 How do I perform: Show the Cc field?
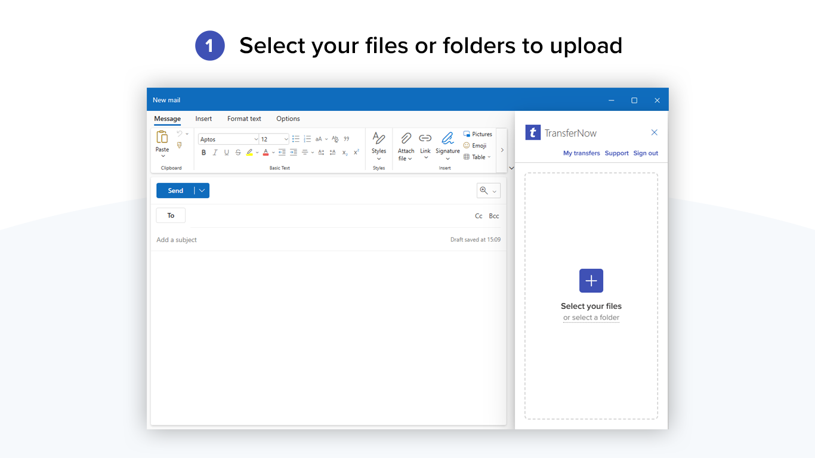pyautogui.click(x=478, y=216)
